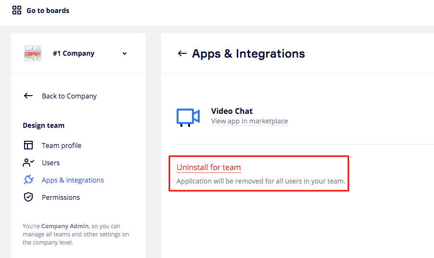Click the #1 Company logo thumbnail

point(33,53)
